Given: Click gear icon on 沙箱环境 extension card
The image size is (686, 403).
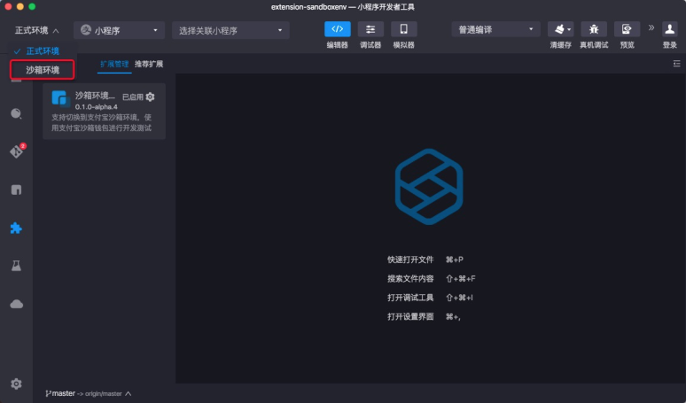Looking at the screenshot, I should pyautogui.click(x=150, y=97).
